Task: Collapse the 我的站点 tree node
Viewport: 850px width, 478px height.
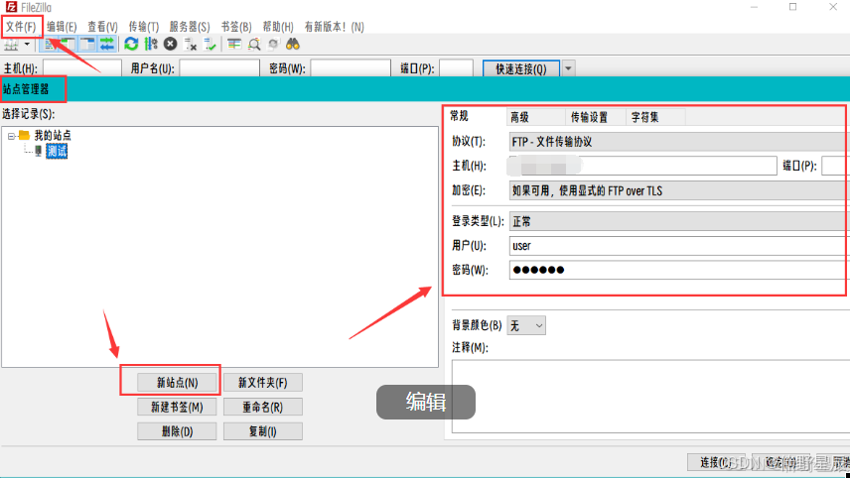Action: click(11, 137)
